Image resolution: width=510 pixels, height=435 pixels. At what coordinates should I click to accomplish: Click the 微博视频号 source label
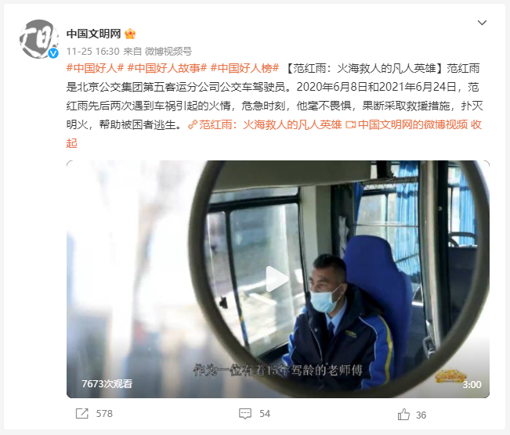tap(168, 52)
